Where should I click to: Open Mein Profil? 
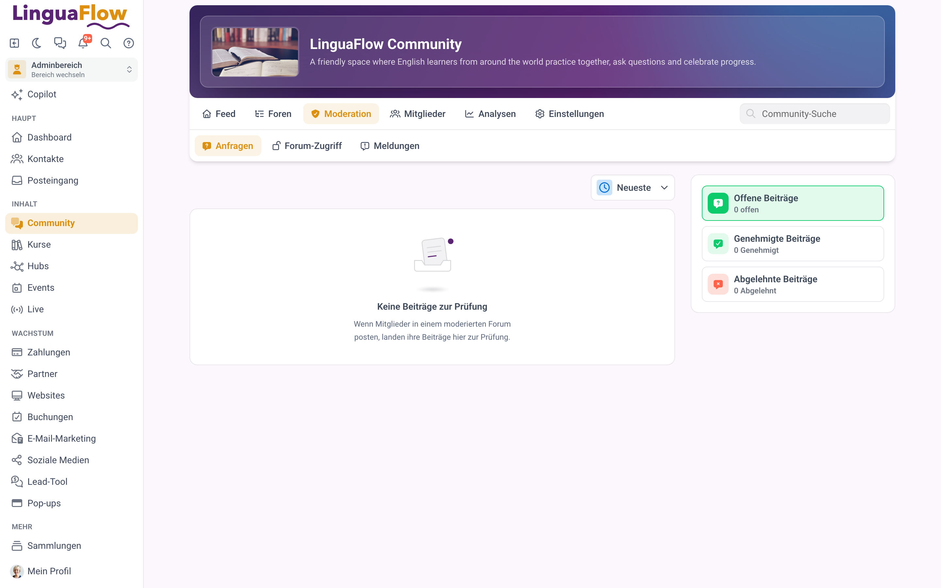72,571
